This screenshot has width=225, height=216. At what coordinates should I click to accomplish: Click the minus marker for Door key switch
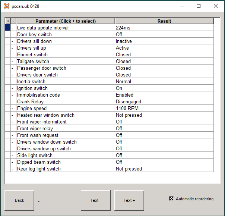(13, 34)
